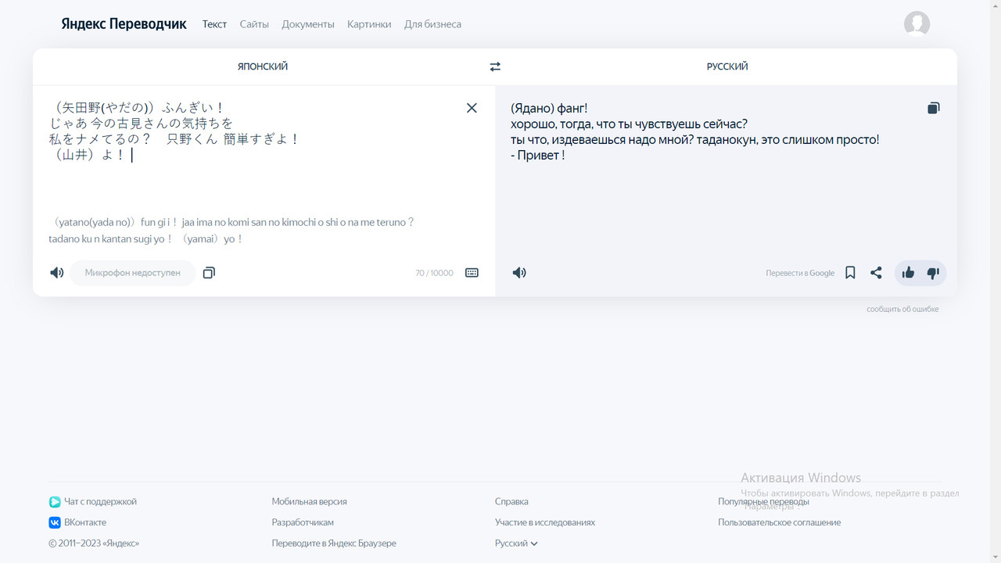
Task: Open the support chat icon
Action: (x=55, y=502)
